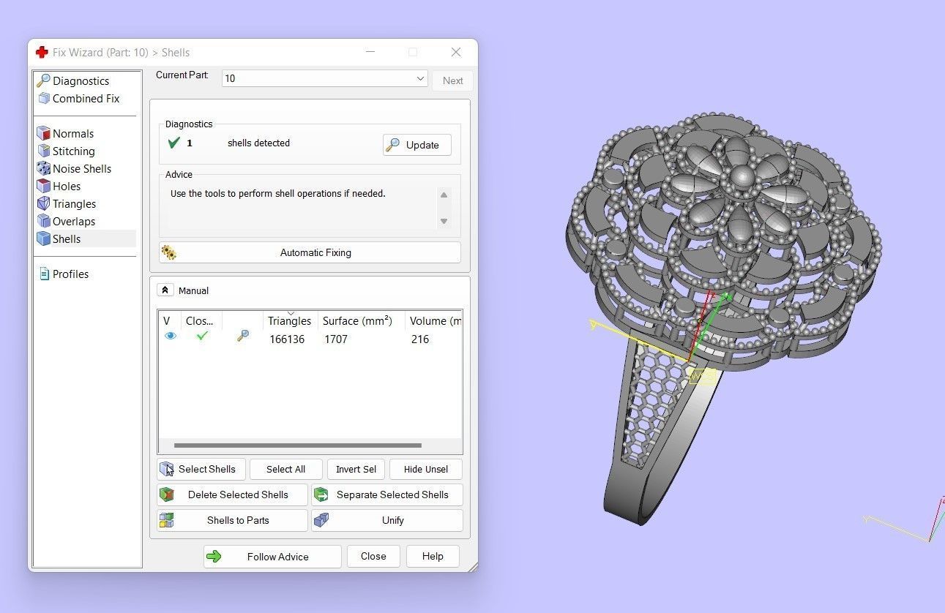Open the Current Part dropdown
This screenshot has width=945, height=613.
click(x=324, y=78)
